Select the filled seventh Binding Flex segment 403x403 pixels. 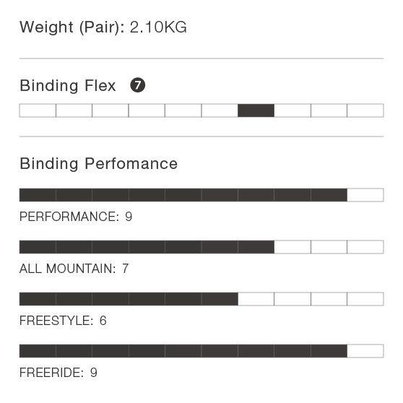pyautogui.click(x=256, y=110)
